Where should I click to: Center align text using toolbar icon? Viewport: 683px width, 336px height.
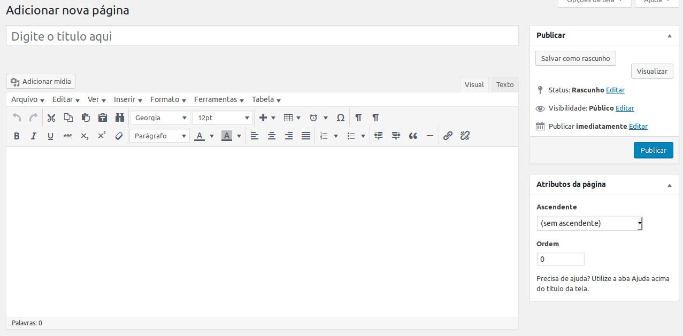coord(272,136)
